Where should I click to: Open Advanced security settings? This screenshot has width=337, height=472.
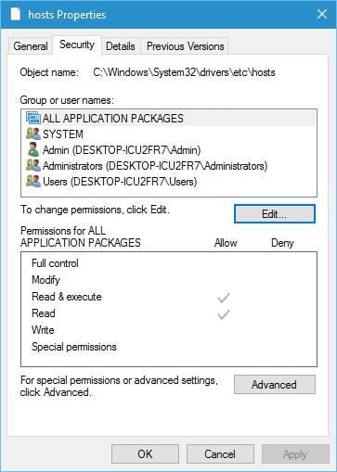coord(275,385)
